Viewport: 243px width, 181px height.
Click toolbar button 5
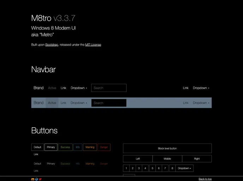[x=153, y=168]
